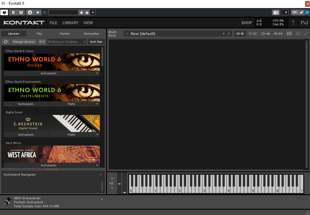Expand the Ethno World 6 Voices options arrow
Image resolution: width=310 pixels, height=215 pixels.
[x=97, y=73]
